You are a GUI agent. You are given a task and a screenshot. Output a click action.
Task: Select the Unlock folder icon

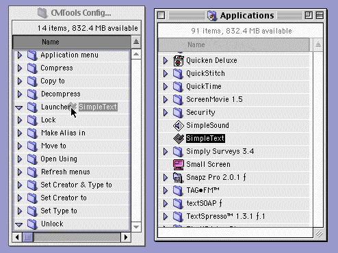[x=32, y=224]
